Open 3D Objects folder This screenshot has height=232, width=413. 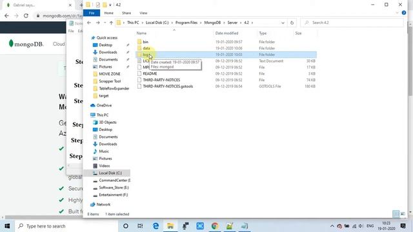click(108, 122)
